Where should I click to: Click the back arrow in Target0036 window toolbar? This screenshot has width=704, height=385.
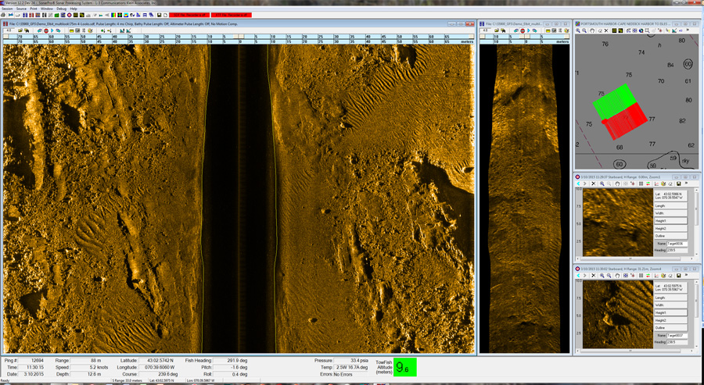click(579, 184)
